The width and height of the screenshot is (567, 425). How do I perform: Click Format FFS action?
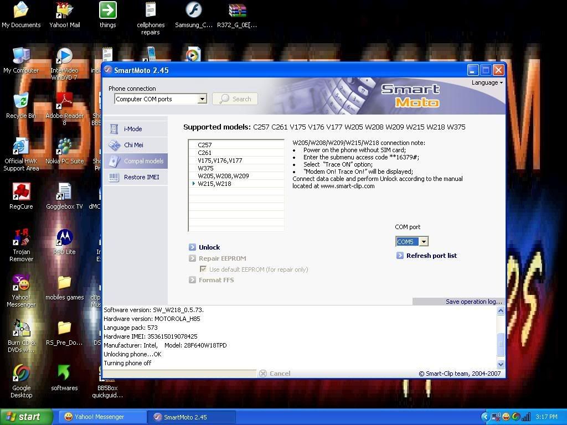pyautogui.click(x=216, y=280)
